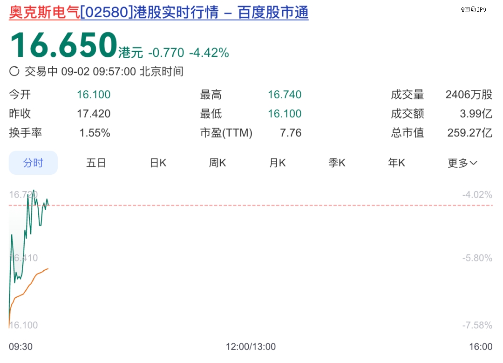503x363 pixels.
Task: Switch to the 五日 chart tab
Action: pos(96,163)
